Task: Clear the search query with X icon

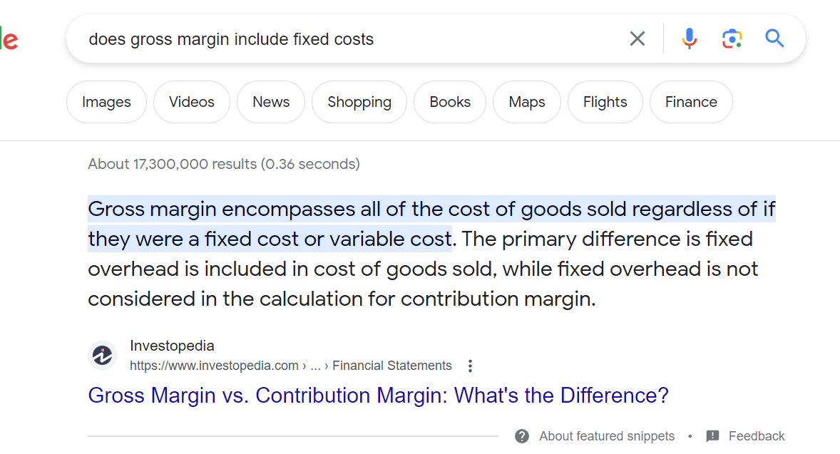Action: pyautogui.click(x=637, y=38)
